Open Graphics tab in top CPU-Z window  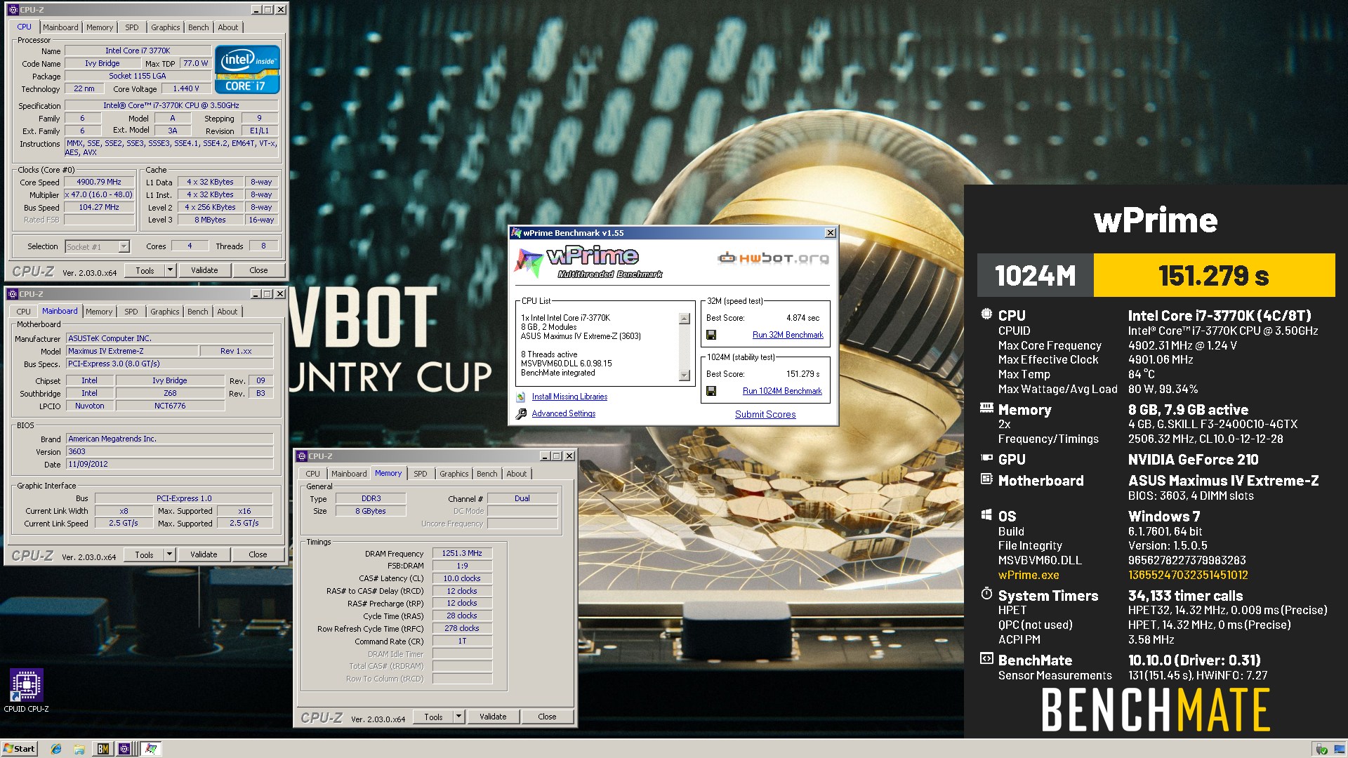click(166, 27)
